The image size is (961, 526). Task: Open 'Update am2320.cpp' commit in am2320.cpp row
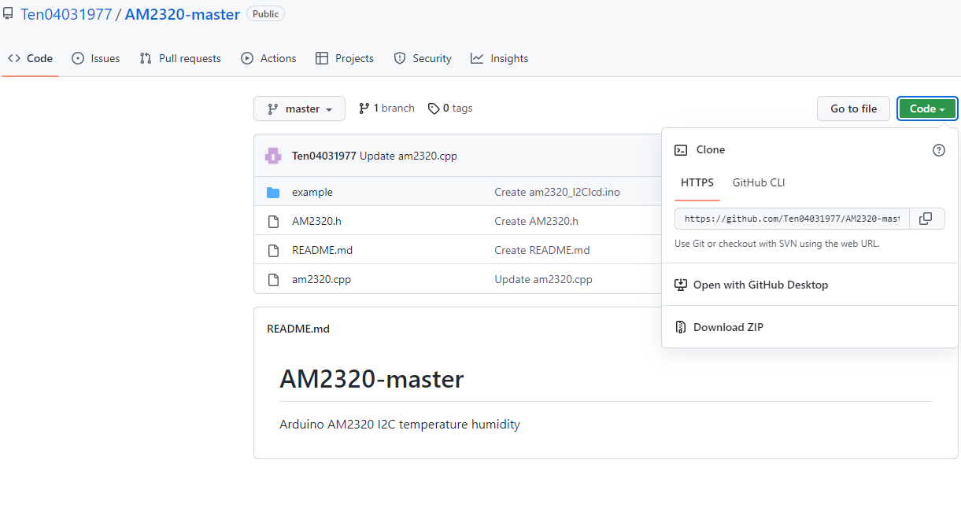(543, 279)
